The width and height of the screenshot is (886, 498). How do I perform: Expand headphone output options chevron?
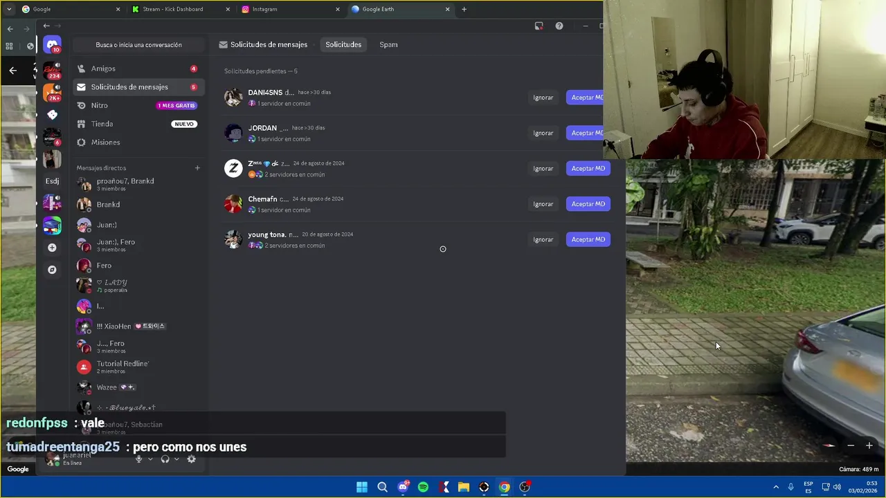point(177,459)
